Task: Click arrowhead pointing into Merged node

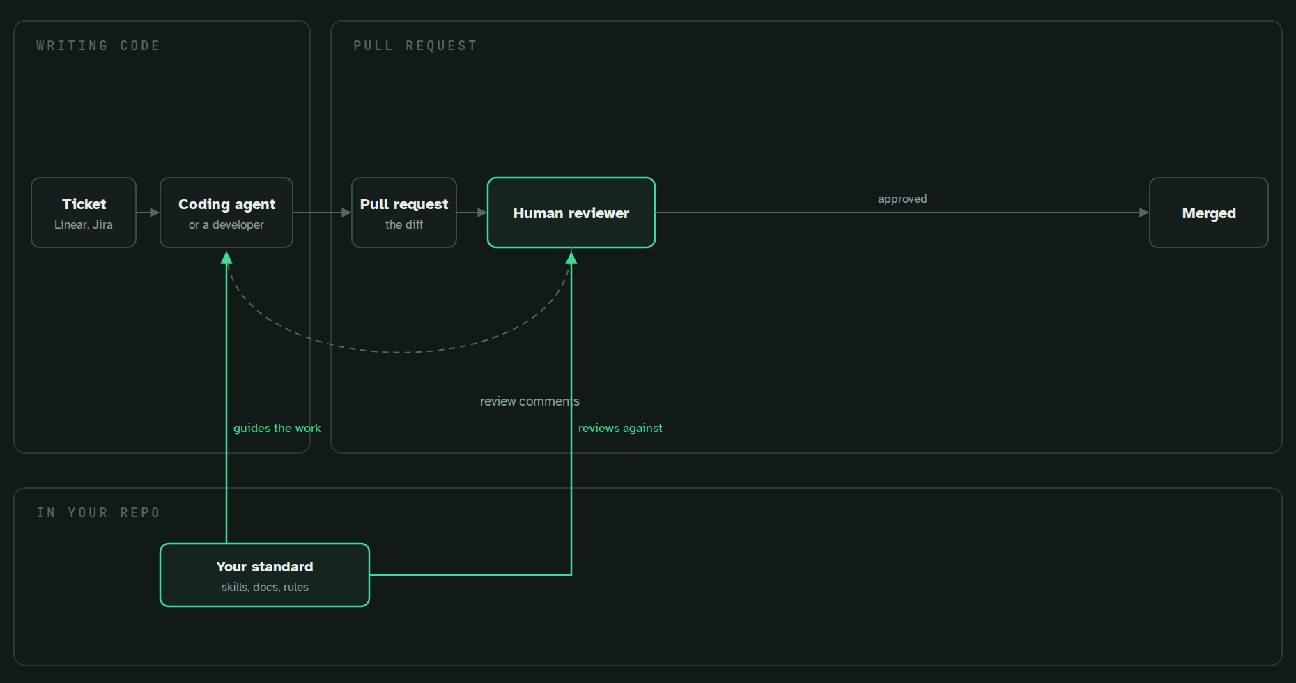Action: [1144, 213]
